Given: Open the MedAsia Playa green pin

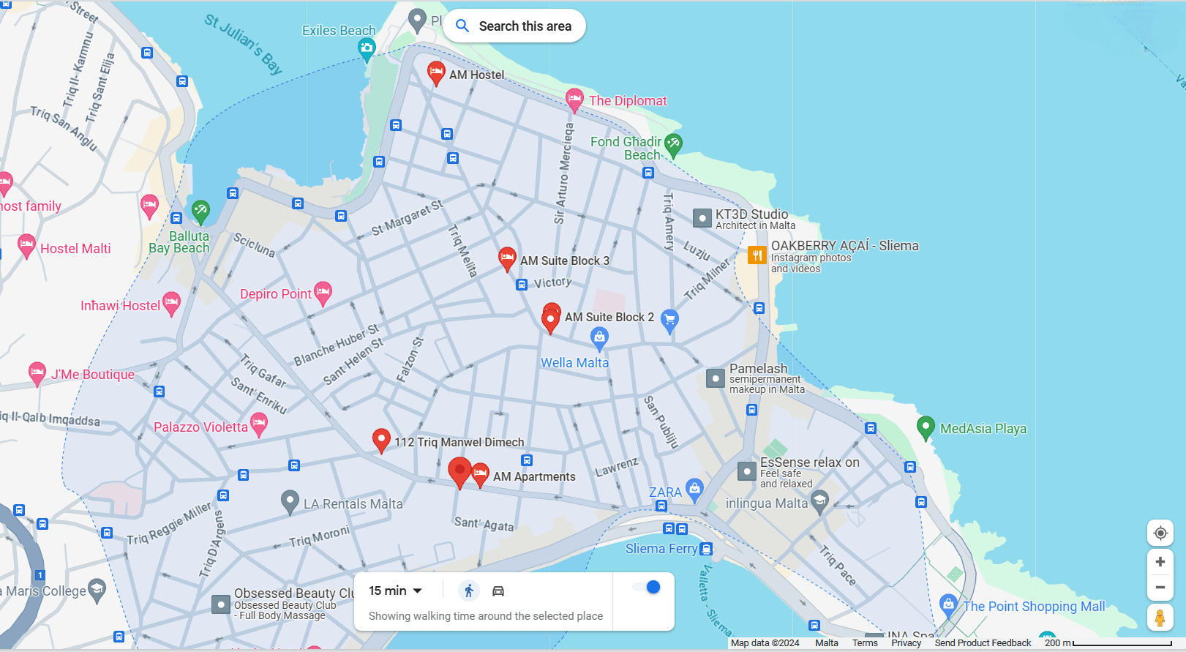Looking at the screenshot, I should coord(926,427).
